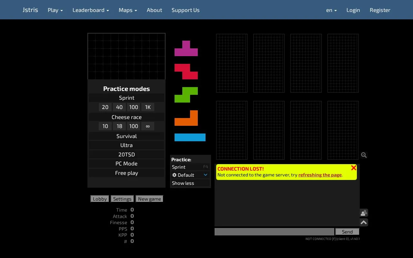The width and height of the screenshot is (413, 258).
Task: Click the green S piece in queue
Action: 186,95
